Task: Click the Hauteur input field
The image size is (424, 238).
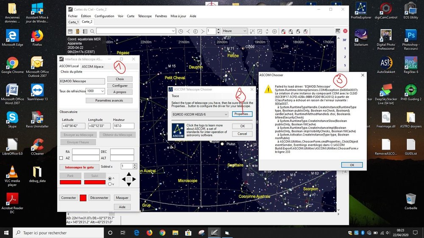Action: (123, 126)
